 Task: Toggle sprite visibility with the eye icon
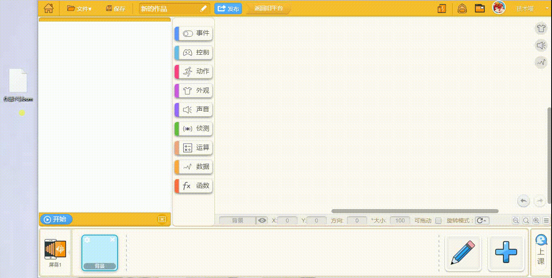point(262,220)
